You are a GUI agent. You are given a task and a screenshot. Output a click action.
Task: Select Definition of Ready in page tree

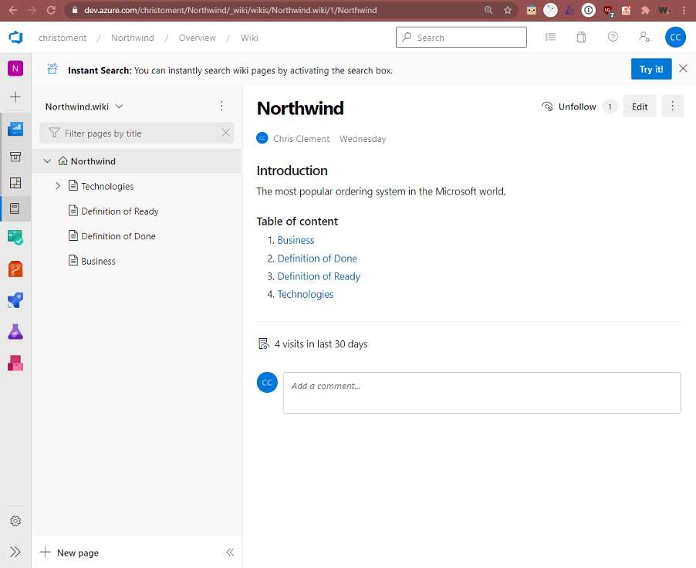pyautogui.click(x=120, y=211)
